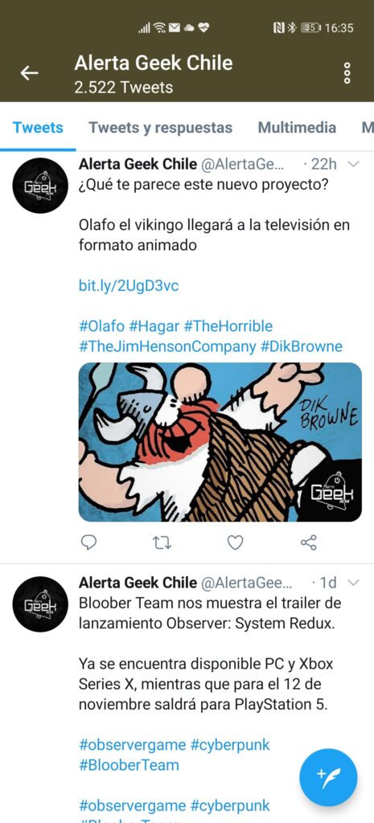Screen dimensions: 374x823
Task: Open the three-dot overflow menu
Action: click(347, 73)
